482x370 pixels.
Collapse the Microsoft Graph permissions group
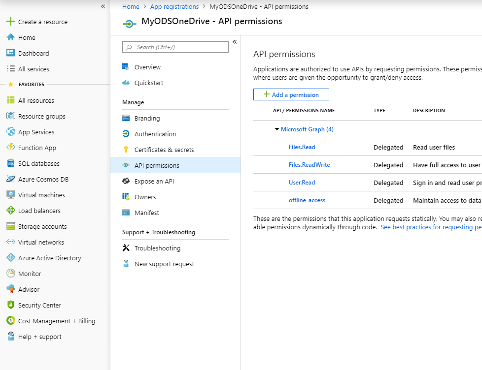click(277, 129)
